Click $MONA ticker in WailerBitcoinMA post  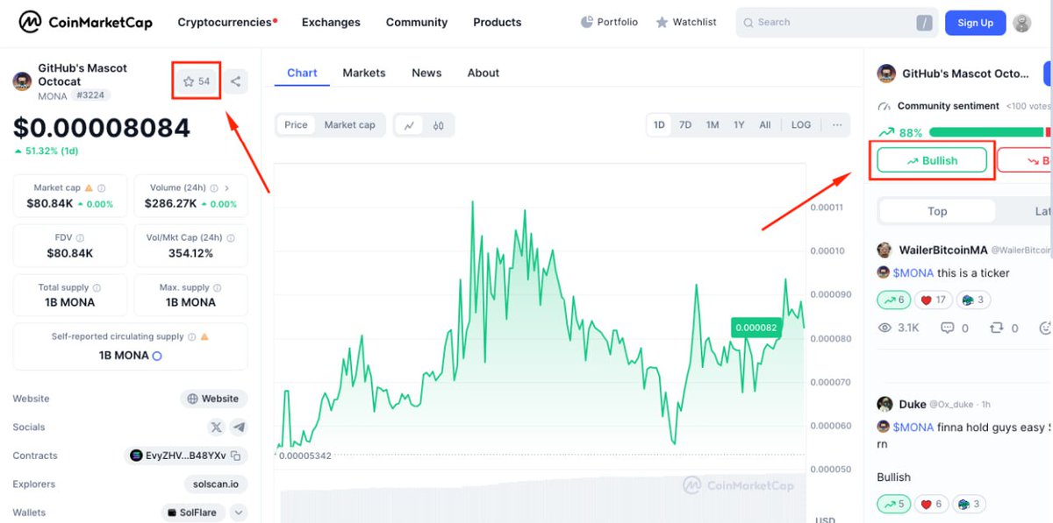[x=913, y=272]
